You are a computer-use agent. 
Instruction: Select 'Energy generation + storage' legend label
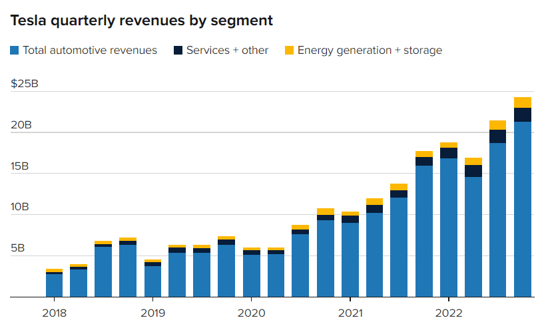370,51
